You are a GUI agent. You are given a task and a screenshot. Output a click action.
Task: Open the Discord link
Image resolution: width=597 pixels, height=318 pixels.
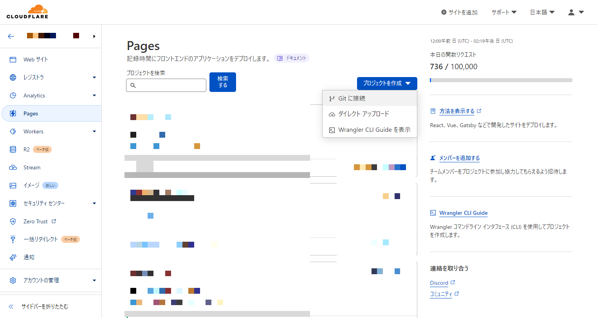coord(439,282)
